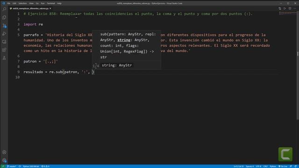
Task: Change the CRLF end of line sequence
Action: (265, 166)
